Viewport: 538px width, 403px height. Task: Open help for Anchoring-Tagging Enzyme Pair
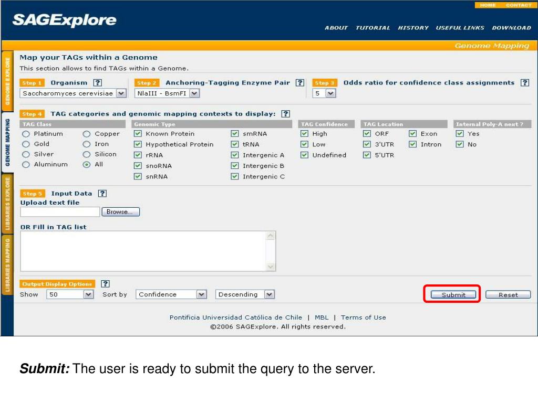coord(299,83)
